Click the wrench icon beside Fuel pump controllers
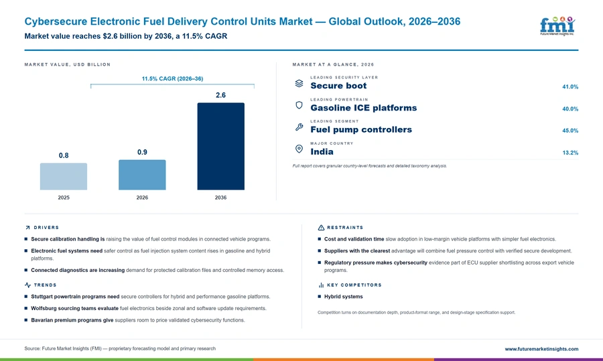Screen dimensions: 603x361 (x=299, y=127)
